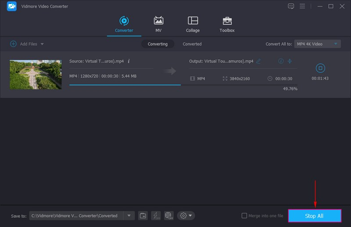Expand the Add Files dropdown arrow
This screenshot has height=227, width=351.
[42, 44]
